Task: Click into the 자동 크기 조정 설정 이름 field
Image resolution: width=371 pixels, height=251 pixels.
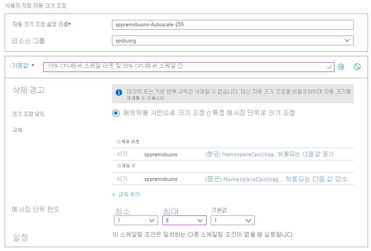Action: (232, 25)
